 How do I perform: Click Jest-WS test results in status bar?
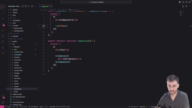[x=59, y=107]
